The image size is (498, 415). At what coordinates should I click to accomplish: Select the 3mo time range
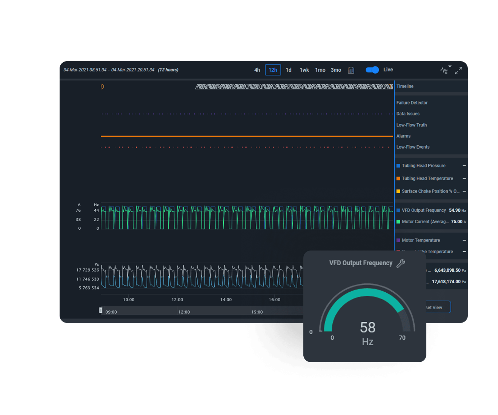tap(336, 70)
